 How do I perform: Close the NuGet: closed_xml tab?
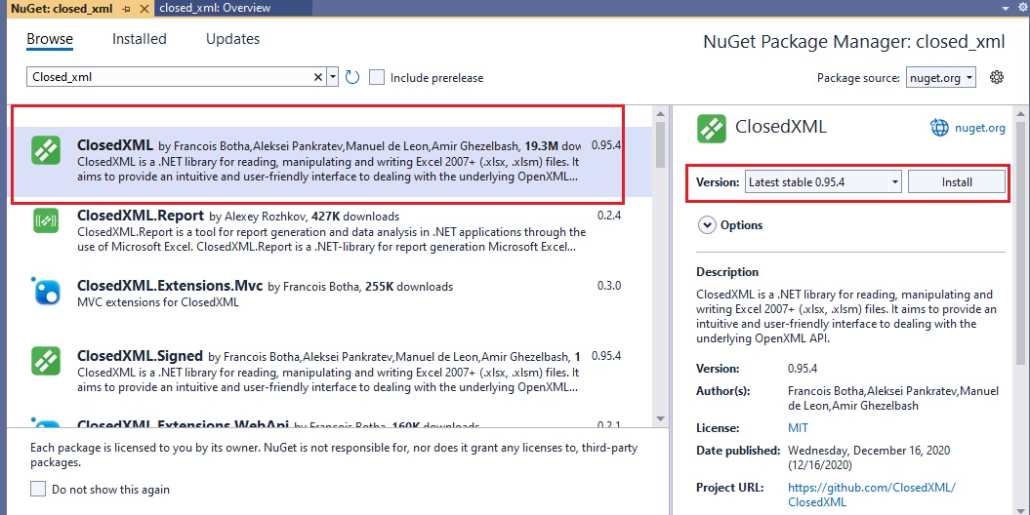point(144,9)
